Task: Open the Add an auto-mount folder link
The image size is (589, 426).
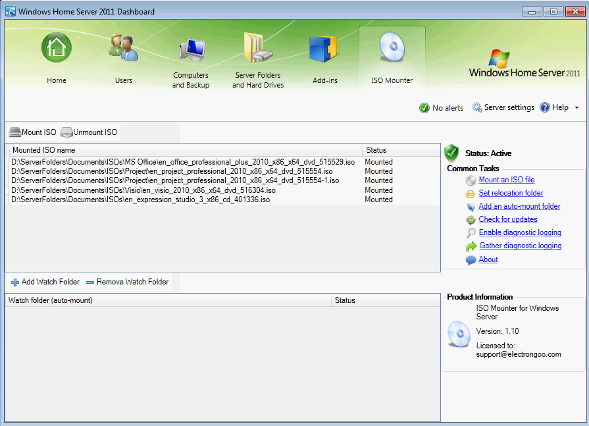Action: (x=519, y=206)
